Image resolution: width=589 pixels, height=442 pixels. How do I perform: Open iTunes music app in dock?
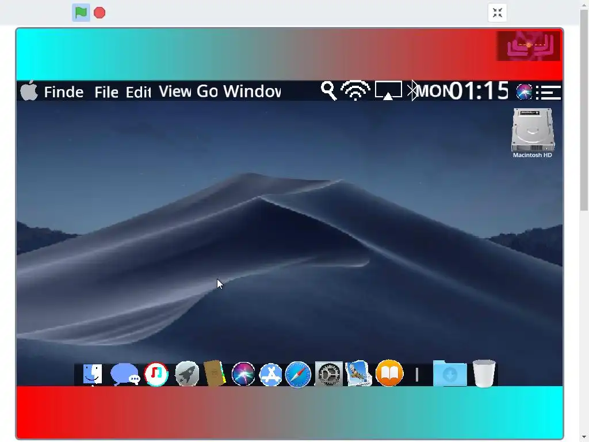156,374
